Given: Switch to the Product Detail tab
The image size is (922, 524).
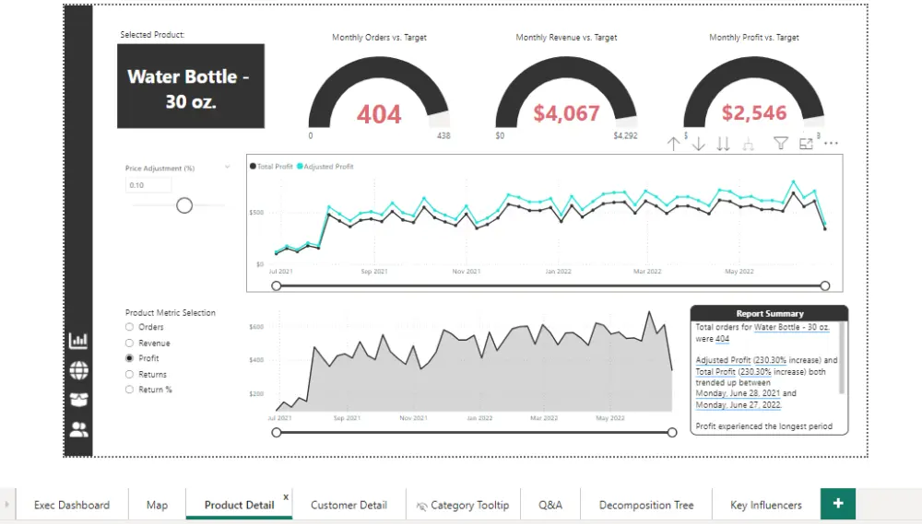Looking at the screenshot, I should pyautogui.click(x=240, y=505).
